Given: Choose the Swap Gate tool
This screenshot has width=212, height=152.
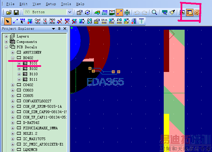Looking at the screenshot, I should pyautogui.click(x=89, y=21).
